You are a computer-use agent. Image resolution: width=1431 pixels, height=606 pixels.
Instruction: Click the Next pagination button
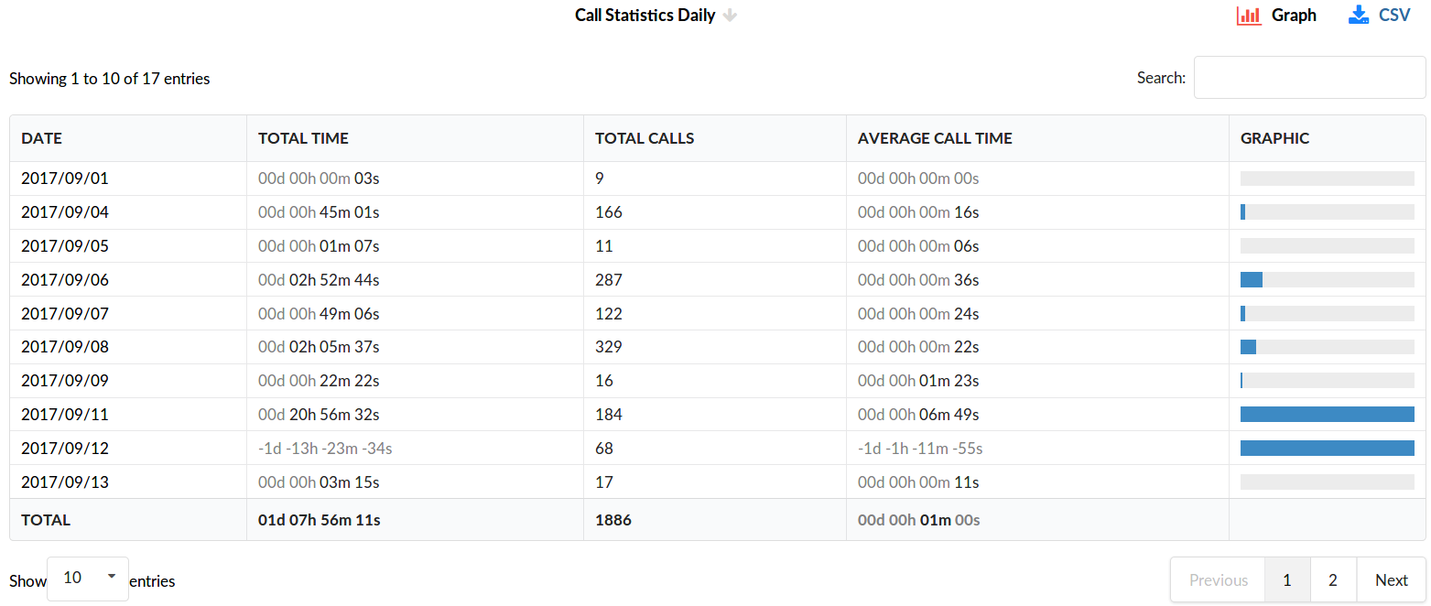coord(1391,580)
